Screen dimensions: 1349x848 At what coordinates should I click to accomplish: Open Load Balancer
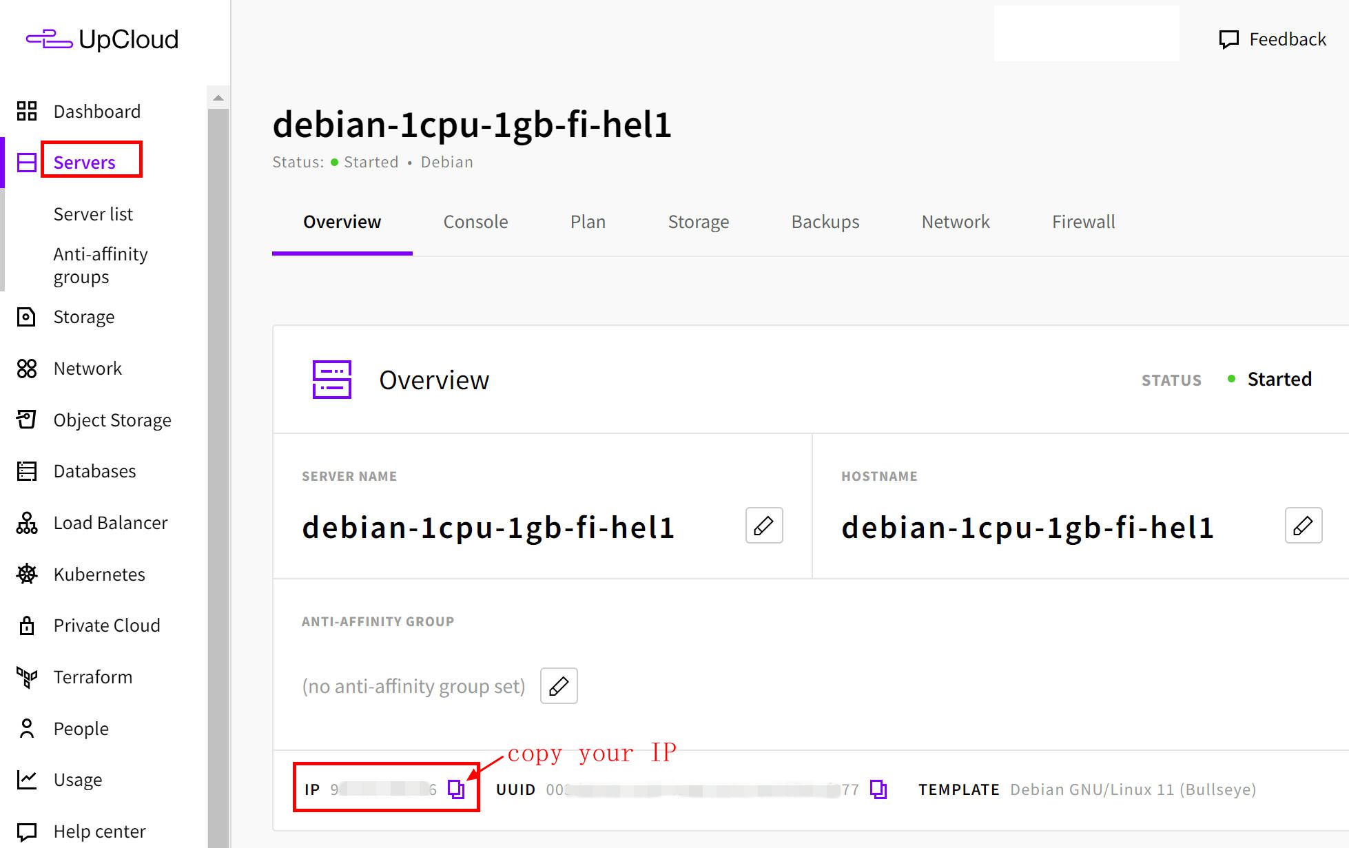(111, 523)
